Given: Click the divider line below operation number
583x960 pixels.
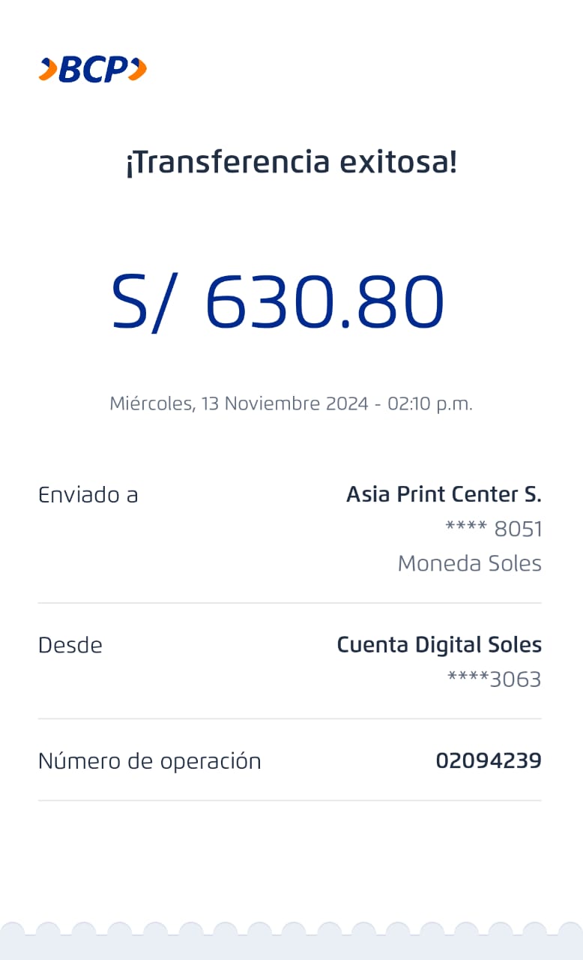Looking at the screenshot, I should tap(289, 800).
